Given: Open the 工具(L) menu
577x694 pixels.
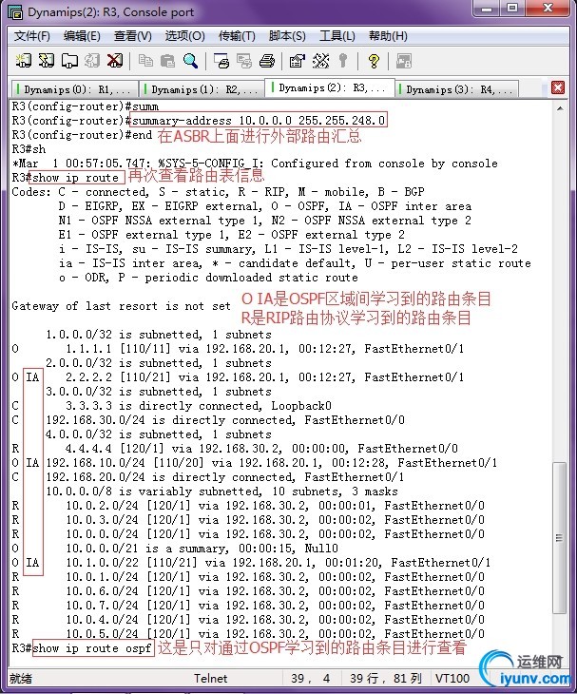Looking at the screenshot, I should (x=337, y=36).
